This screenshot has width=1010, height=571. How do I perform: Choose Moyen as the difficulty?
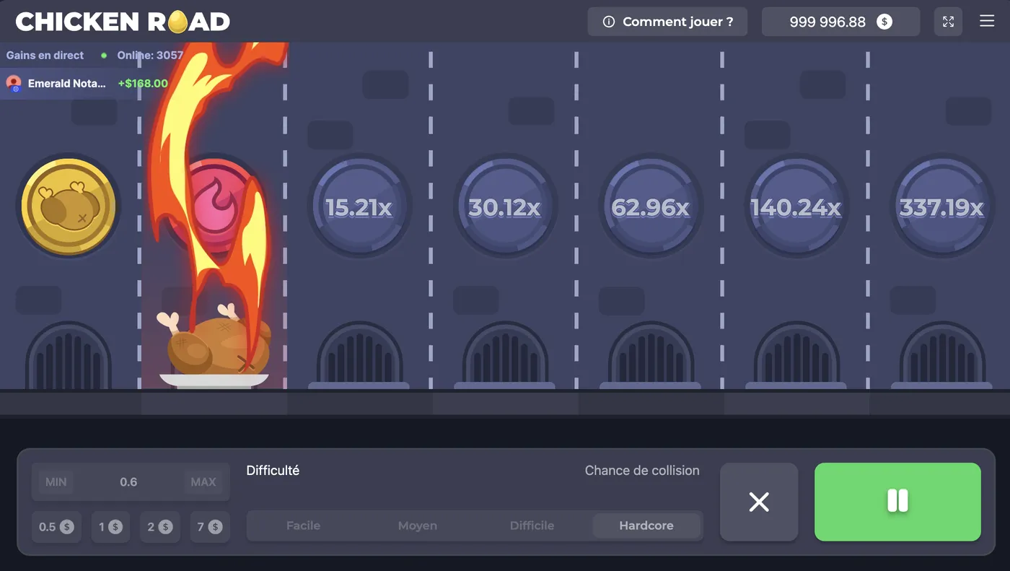coord(417,526)
